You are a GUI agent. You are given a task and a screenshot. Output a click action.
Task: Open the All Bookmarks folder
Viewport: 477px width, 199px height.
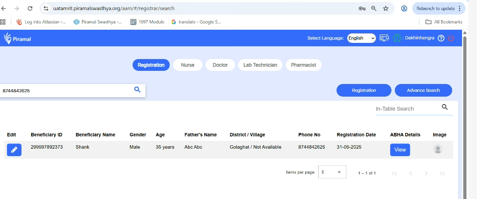pyautogui.click(x=444, y=22)
